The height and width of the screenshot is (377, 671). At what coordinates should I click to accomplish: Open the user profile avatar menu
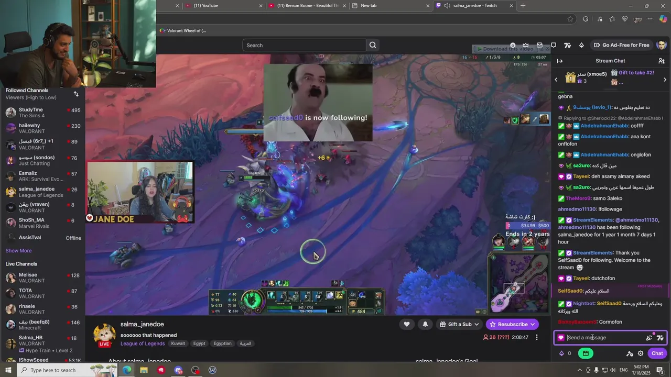661,45
